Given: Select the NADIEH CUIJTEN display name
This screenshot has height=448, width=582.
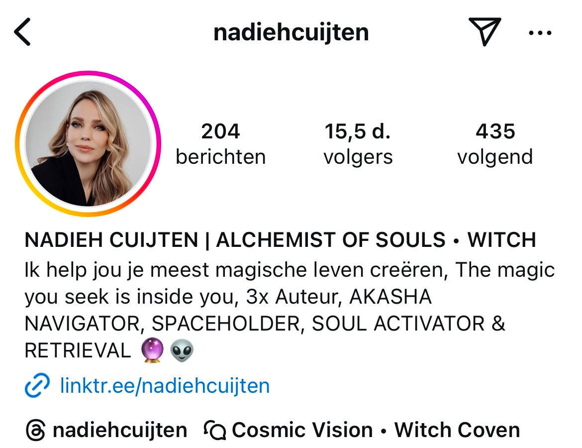Looking at the screenshot, I should 111,239.
